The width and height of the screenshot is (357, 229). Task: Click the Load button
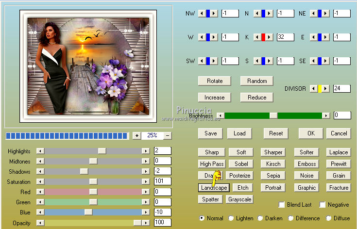[x=239, y=133]
